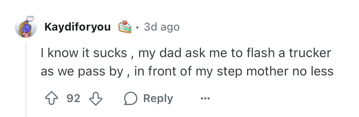Click the 92 vote score

pos(74,98)
